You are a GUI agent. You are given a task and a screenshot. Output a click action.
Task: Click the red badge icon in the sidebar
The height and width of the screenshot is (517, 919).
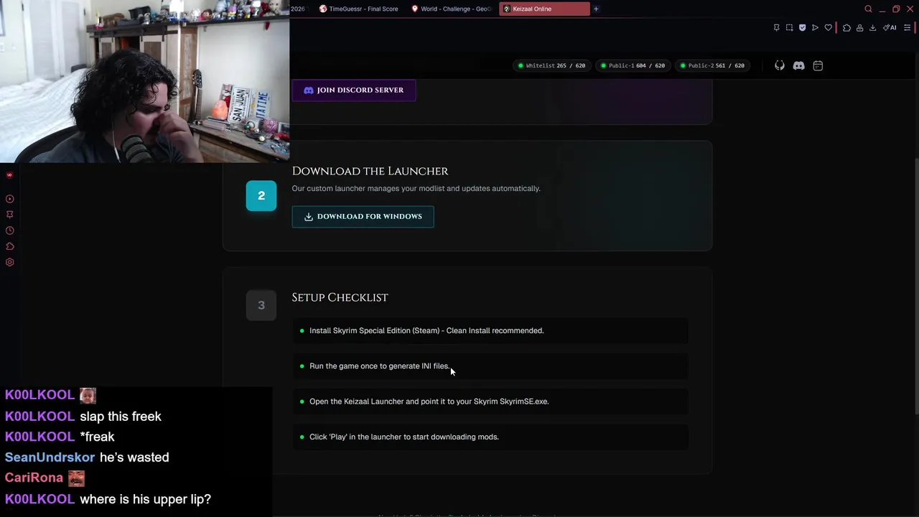click(x=9, y=175)
